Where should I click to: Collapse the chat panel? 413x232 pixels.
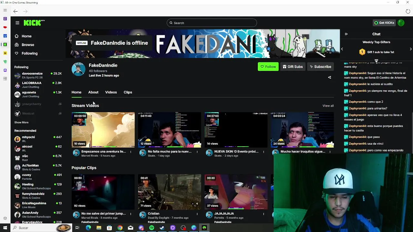click(x=346, y=34)
